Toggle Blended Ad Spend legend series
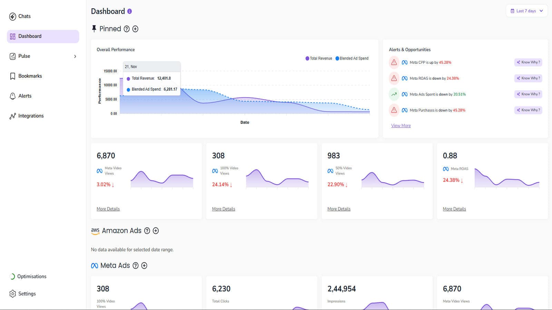The image size is (552, 310). click(x=352, y=59)
